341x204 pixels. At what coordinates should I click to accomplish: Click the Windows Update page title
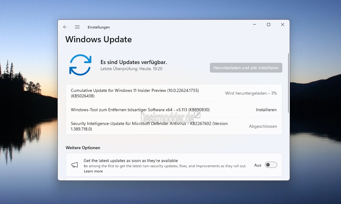point(98,40)
